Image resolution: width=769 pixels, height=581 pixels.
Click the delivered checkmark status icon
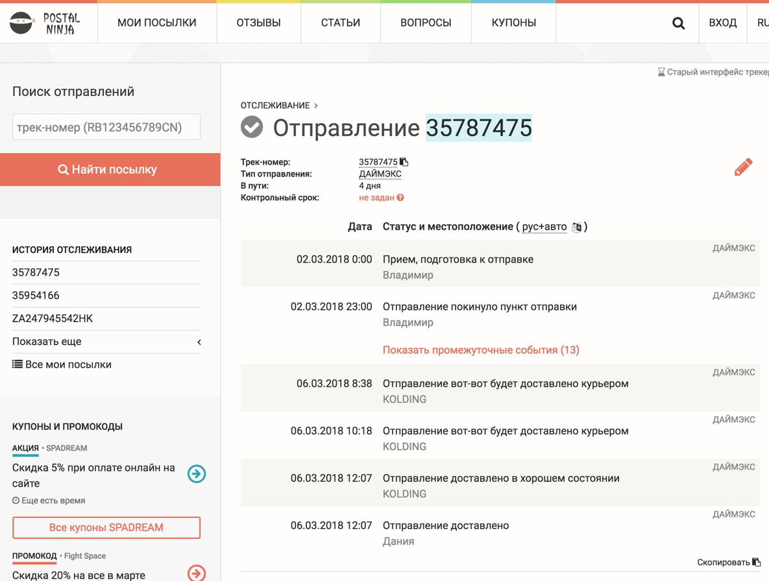[252, 128]
